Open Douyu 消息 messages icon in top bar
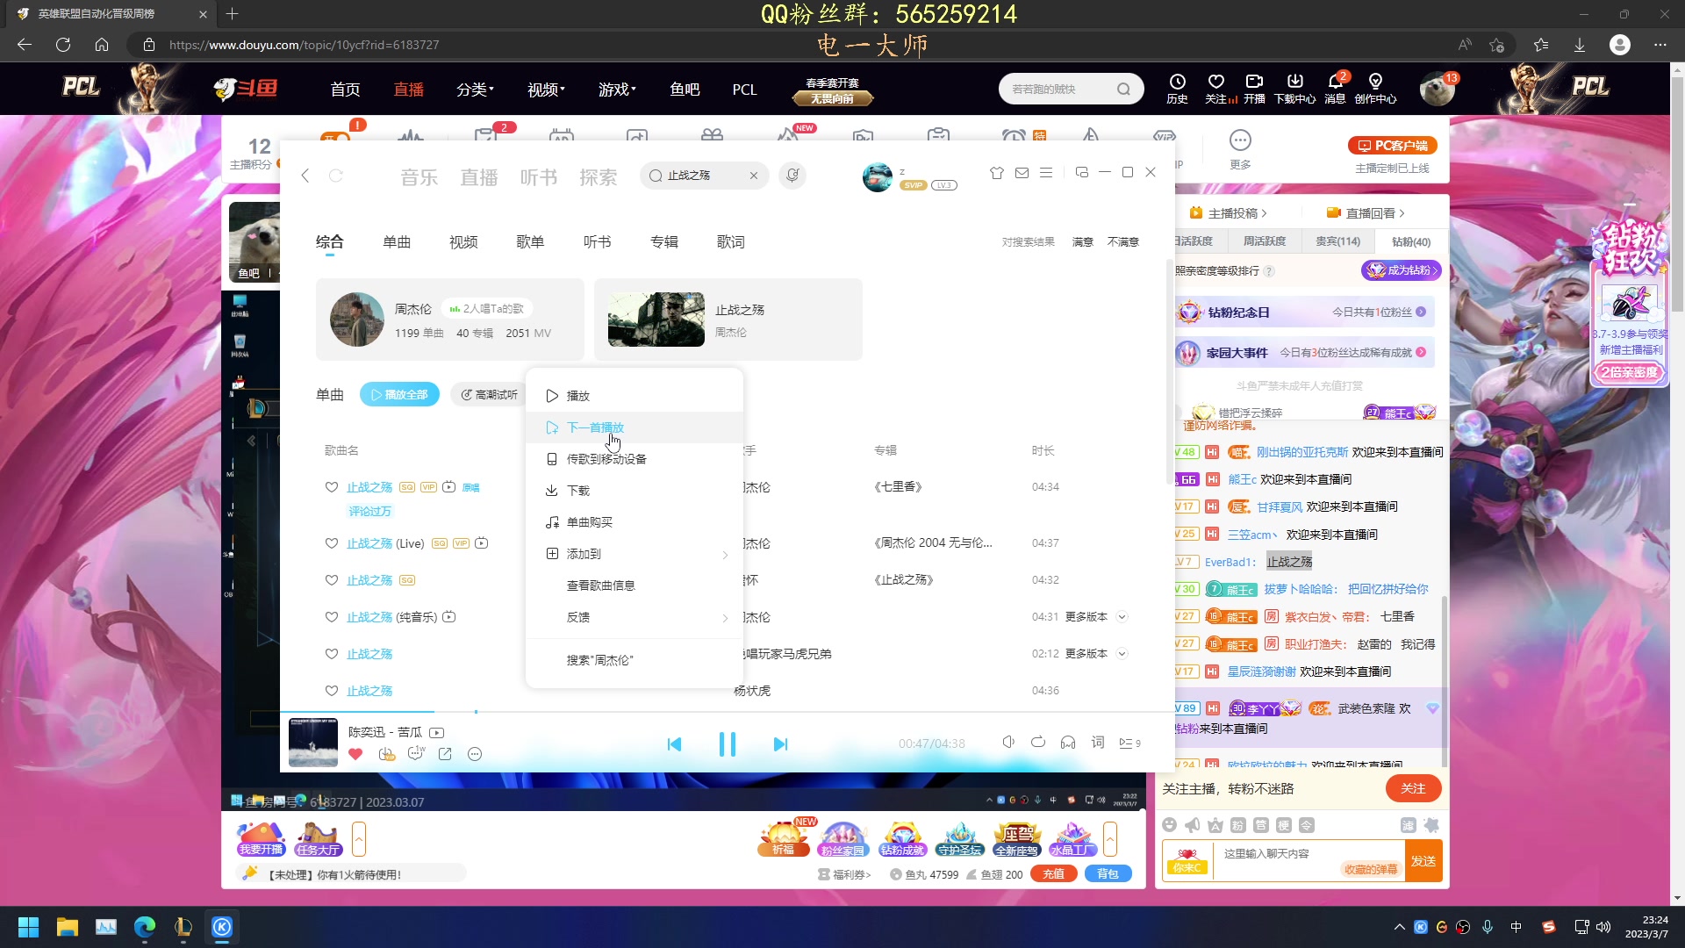This screenshot has width=1685, height=948. [1335, 88]
